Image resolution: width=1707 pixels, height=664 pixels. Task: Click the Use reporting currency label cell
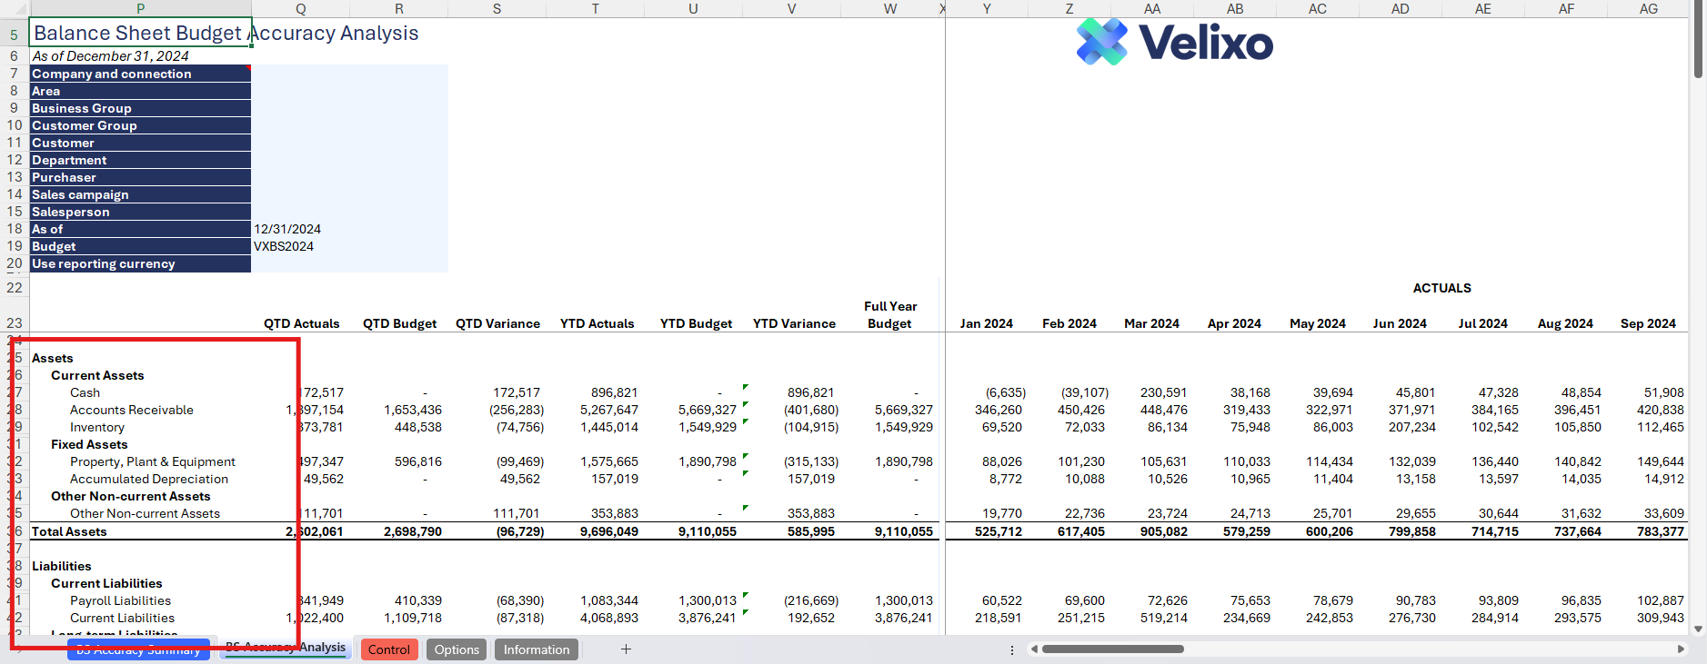click(140, 263)
